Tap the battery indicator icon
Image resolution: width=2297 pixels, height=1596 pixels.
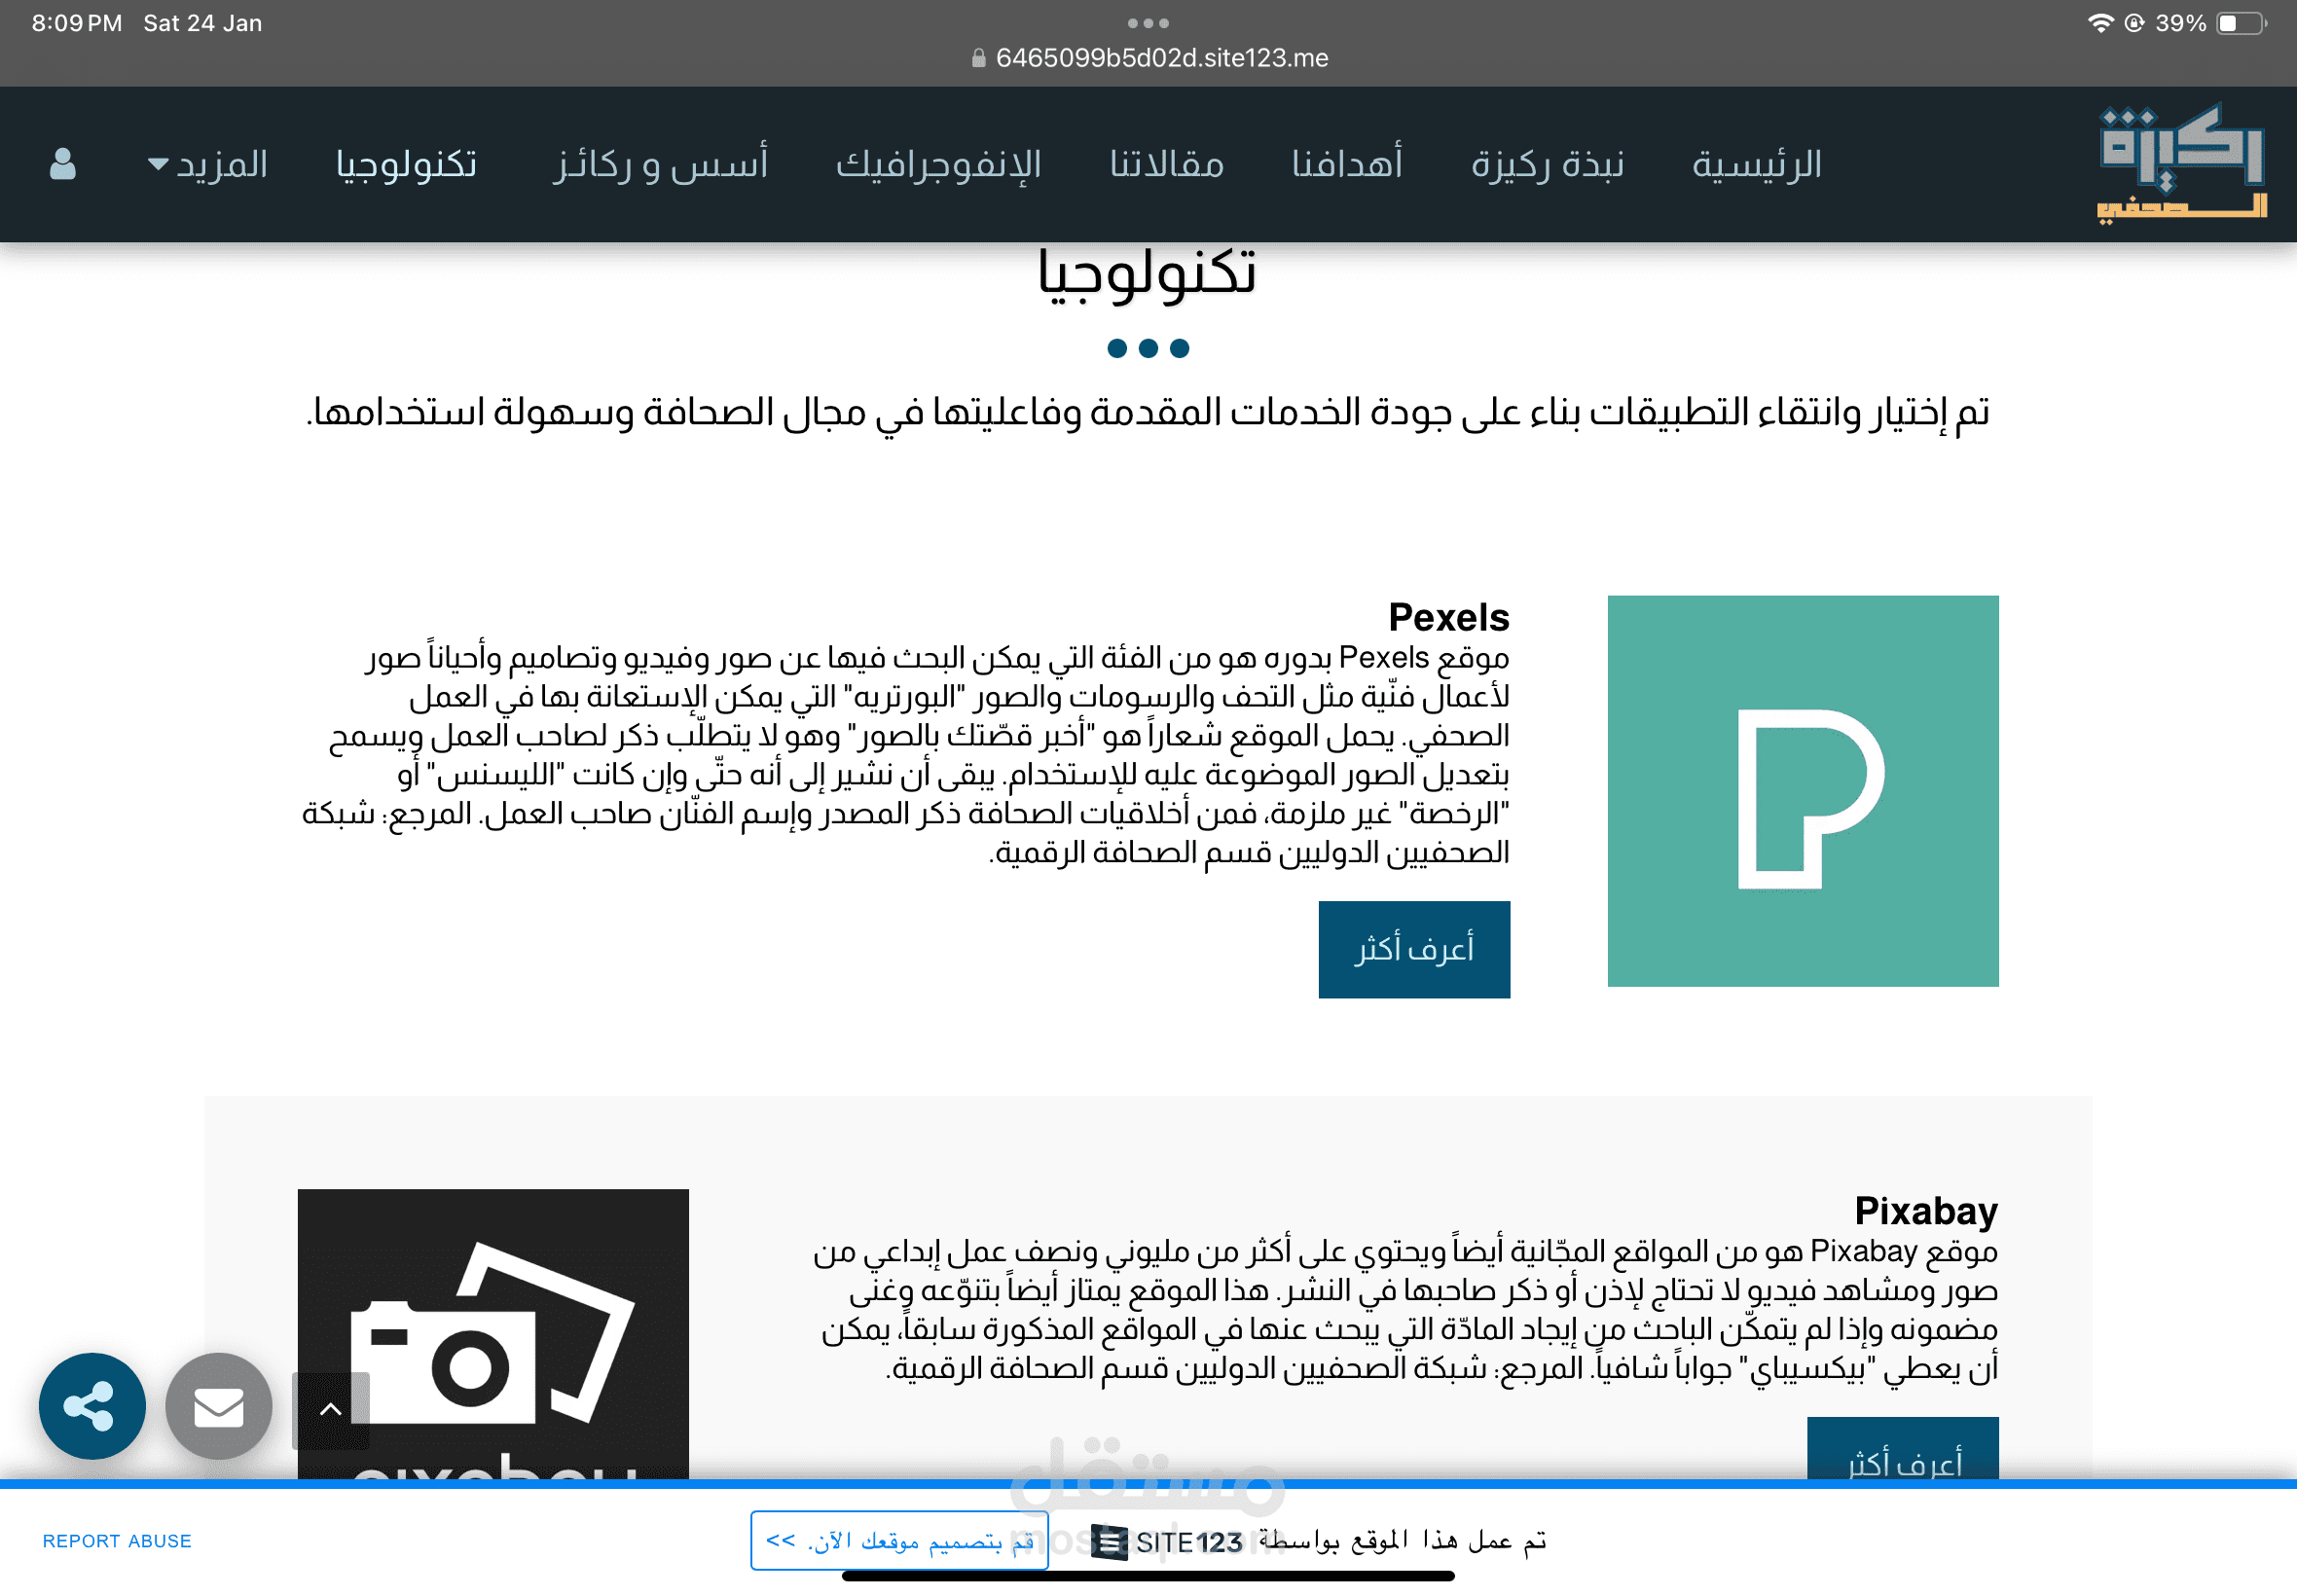pyautogui.click(x=2241, y=23)
